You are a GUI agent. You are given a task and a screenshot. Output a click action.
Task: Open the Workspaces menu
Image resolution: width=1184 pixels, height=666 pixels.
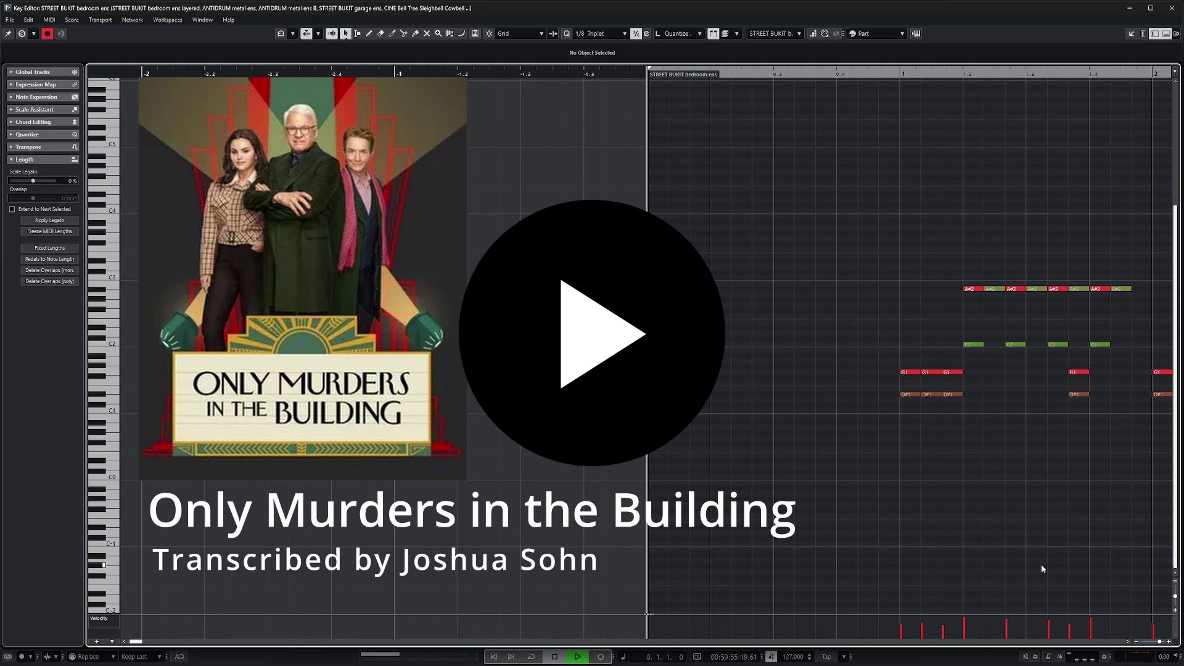pos(167,20)
